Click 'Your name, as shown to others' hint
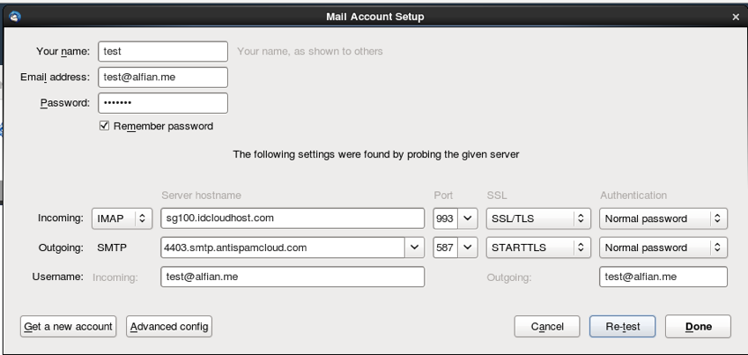The width and height of the screenshot is (748, 355). coord(310,51)
